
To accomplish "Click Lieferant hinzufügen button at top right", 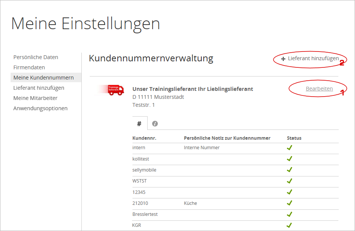I will point(313,59).
